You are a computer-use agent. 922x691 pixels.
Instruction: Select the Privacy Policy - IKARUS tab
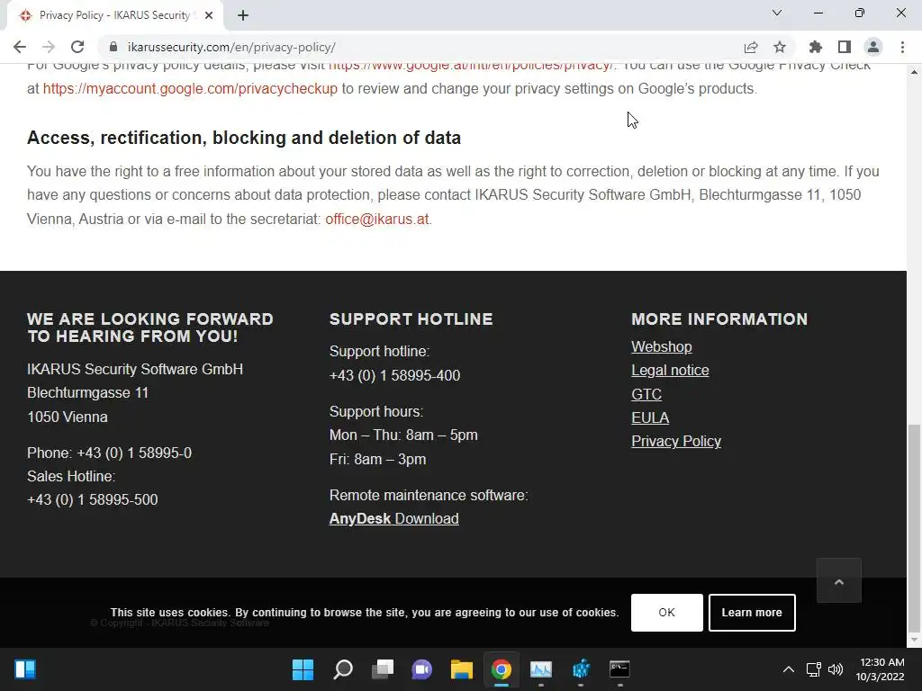115,15
